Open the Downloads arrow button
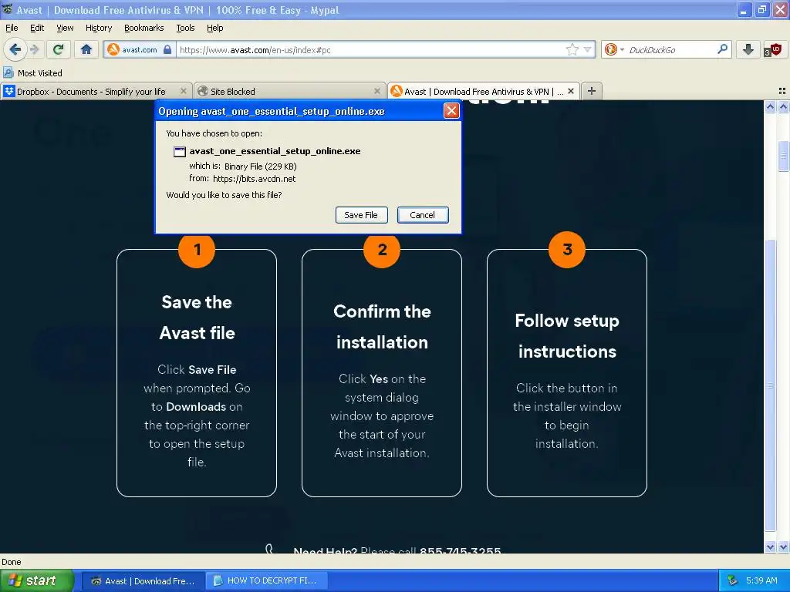The height and width of the screenshot is (592, 790). click(x=748, y=49)
